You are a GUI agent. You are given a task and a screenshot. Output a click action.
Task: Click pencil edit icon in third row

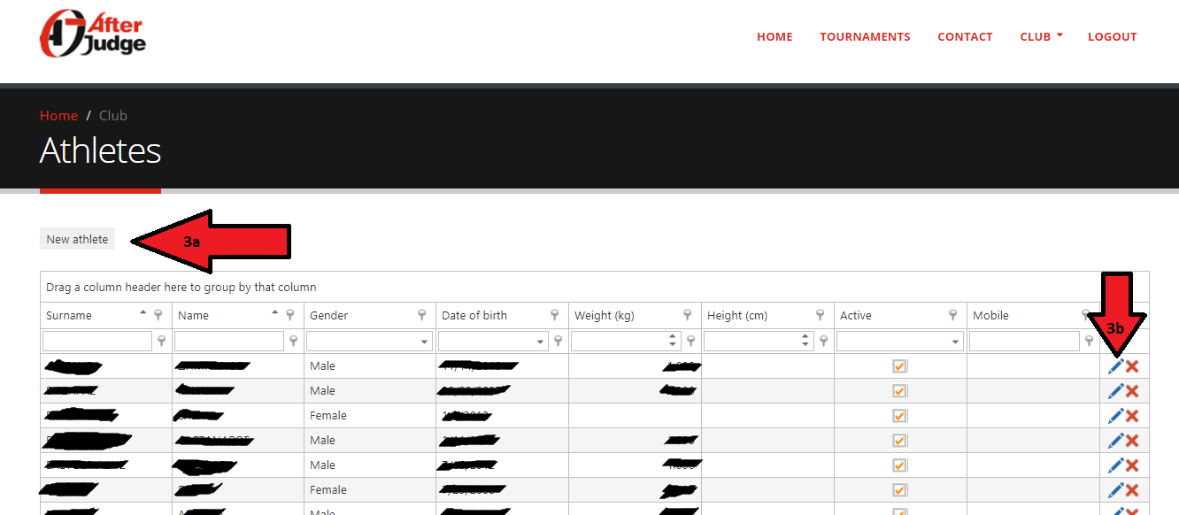pyautogui.click(x=1115, y=416)
